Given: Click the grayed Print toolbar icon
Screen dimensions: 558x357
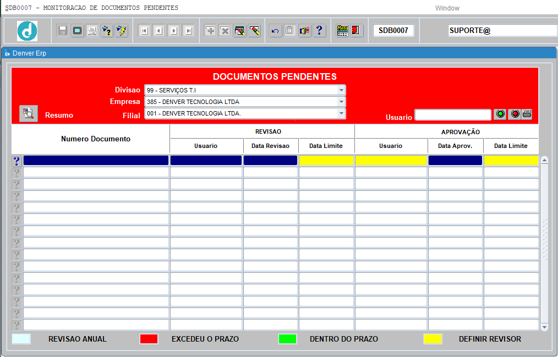Looking at the screenshot, I should coord(92,31).
